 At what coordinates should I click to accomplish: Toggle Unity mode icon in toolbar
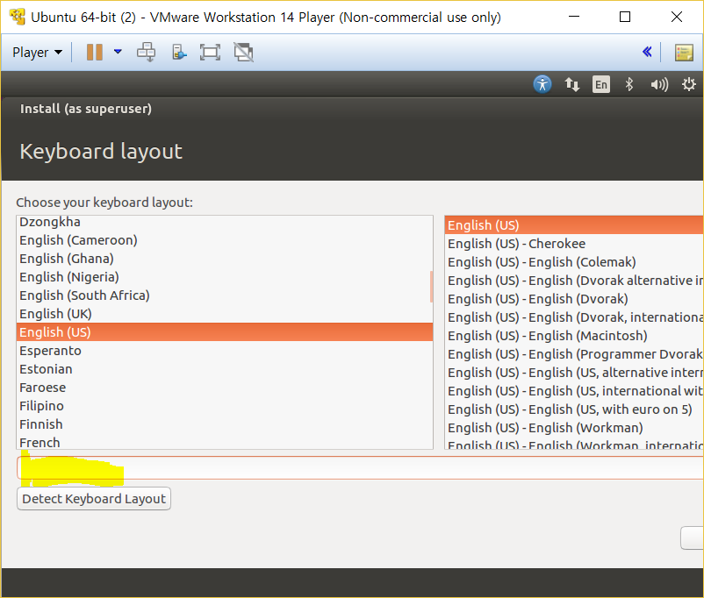pyautogui.click(x=243, y=53)
